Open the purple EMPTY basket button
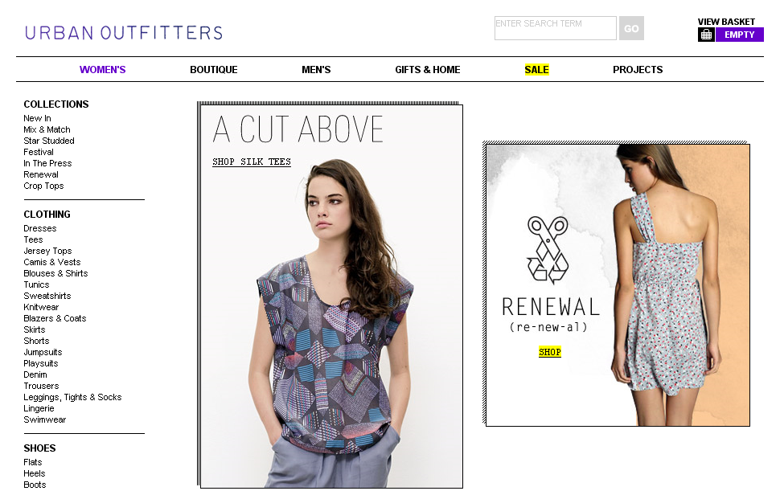The image size is (780, 491). pyautogui.click(x=739, y=35)
